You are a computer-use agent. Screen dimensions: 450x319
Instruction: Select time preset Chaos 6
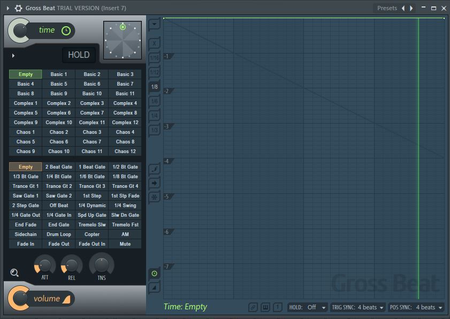click(58, 141)
